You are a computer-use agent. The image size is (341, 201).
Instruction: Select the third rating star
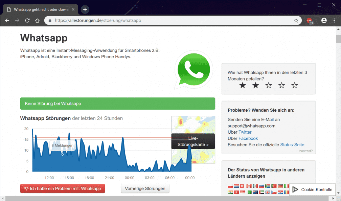coord(269,85)
